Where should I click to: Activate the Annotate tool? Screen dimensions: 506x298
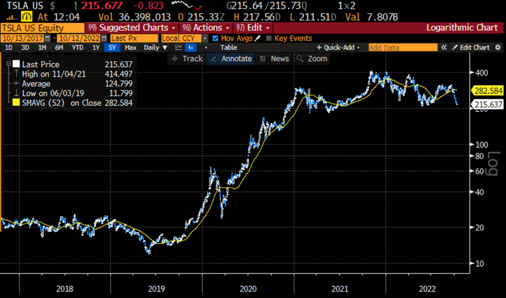[x=231, y=59]
